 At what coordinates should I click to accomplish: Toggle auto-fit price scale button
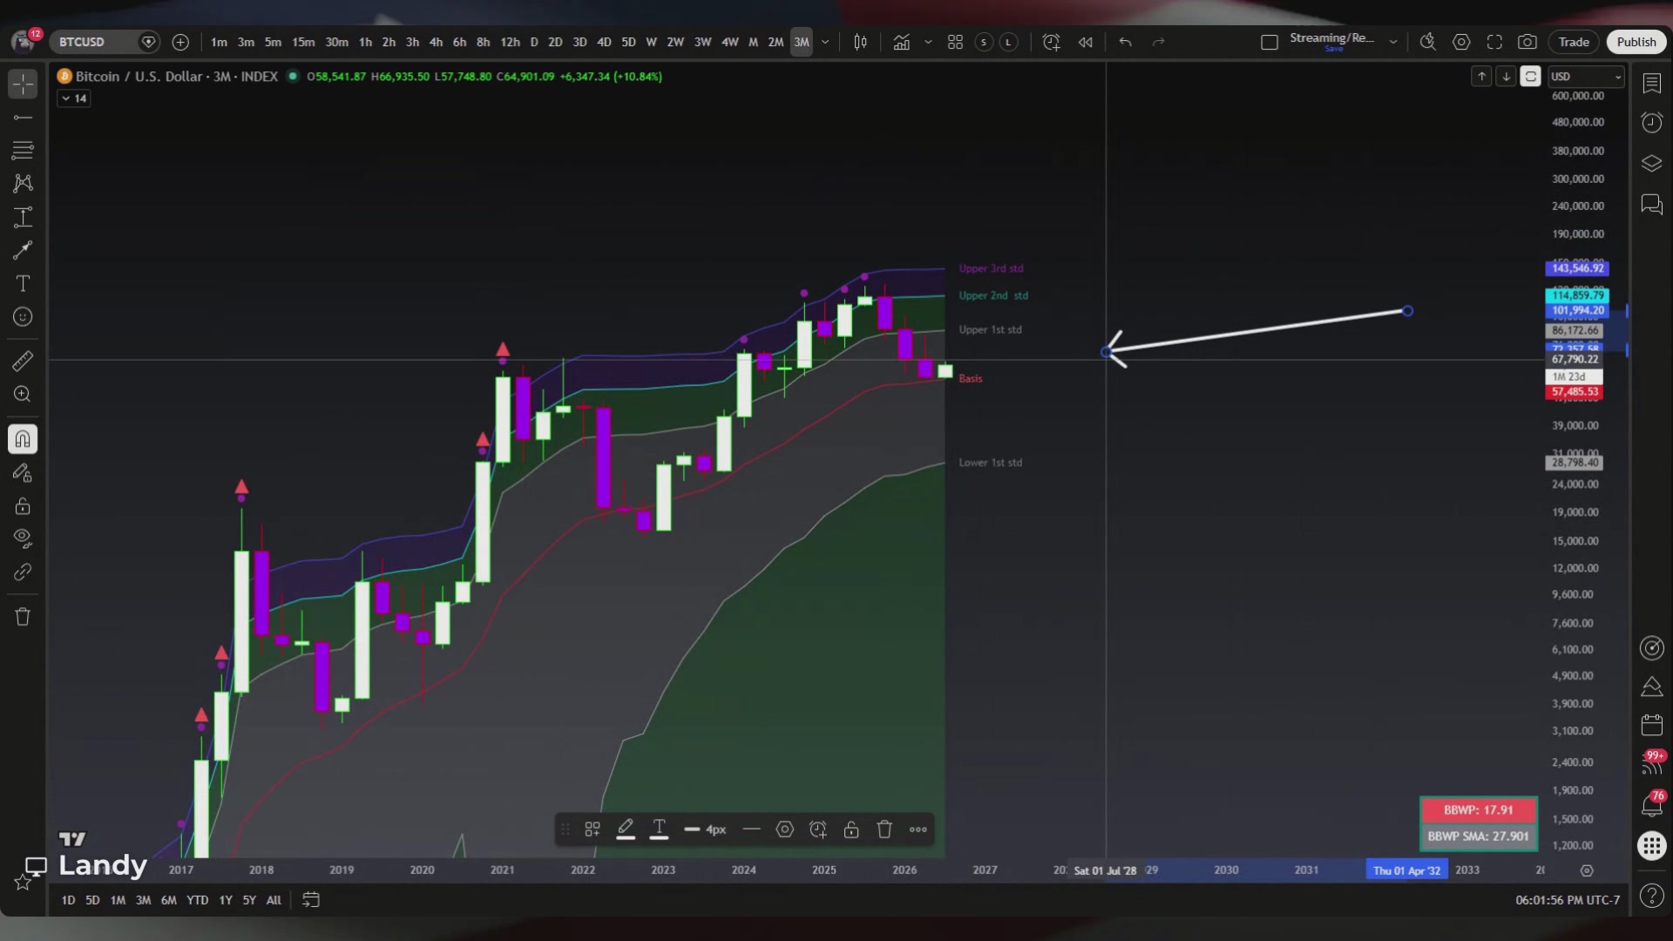1531,77
